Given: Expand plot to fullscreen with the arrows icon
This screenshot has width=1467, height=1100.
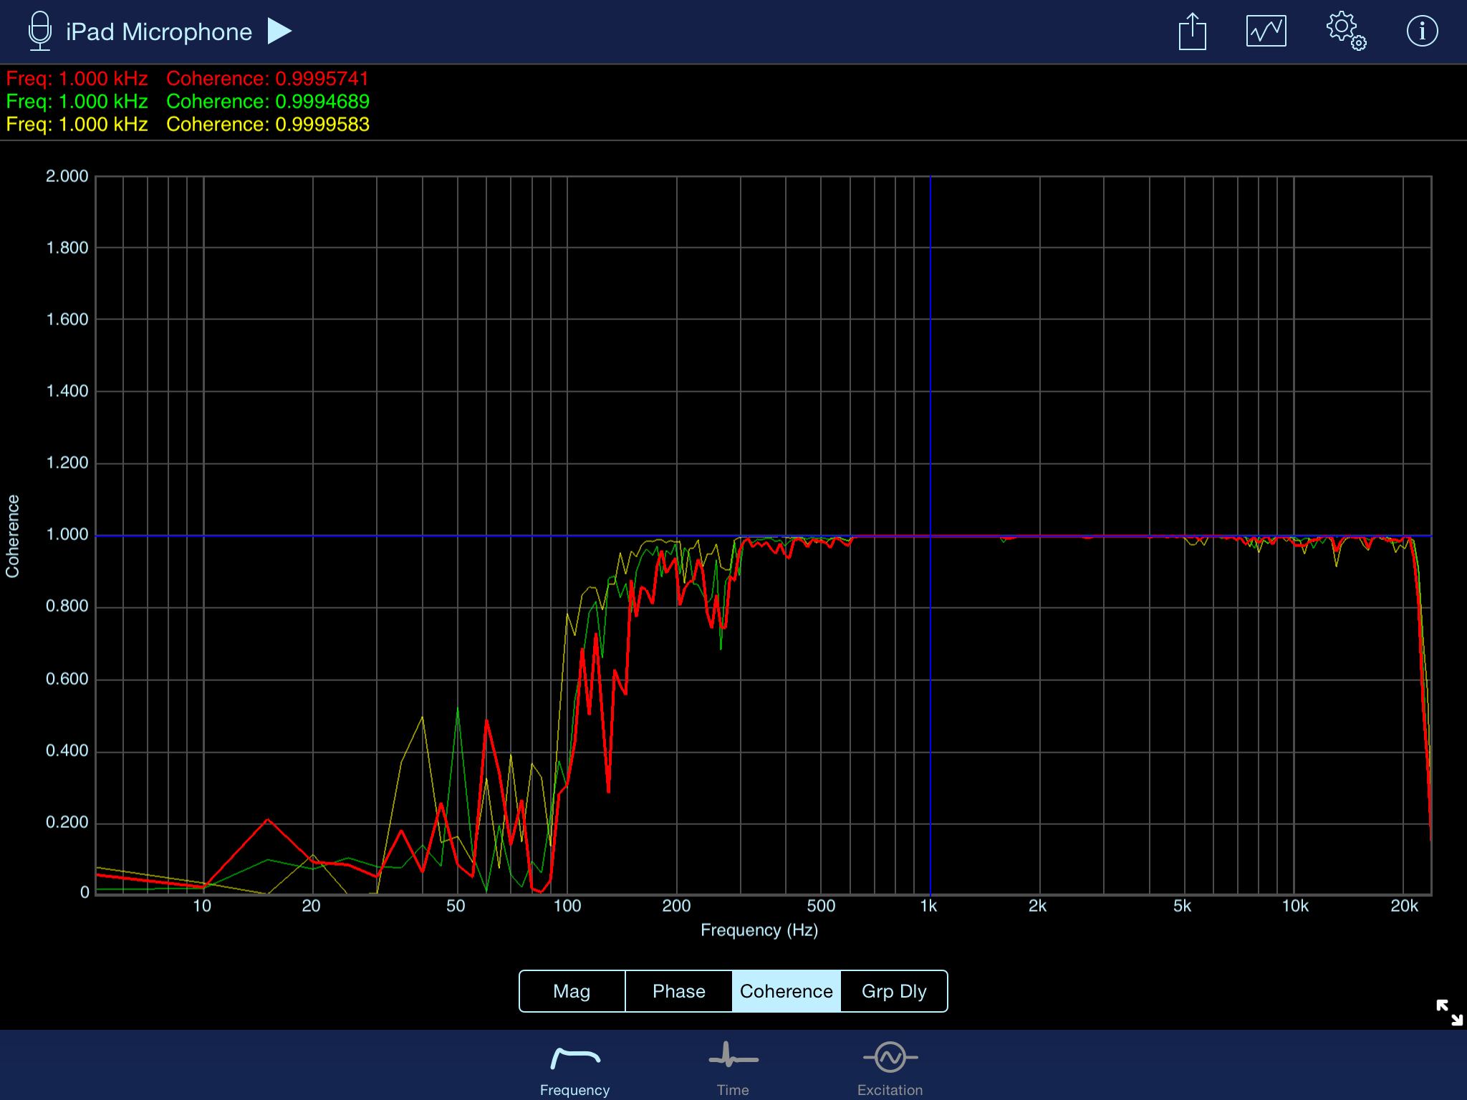Looking at the screenshot, I should click(1449, 1012).
